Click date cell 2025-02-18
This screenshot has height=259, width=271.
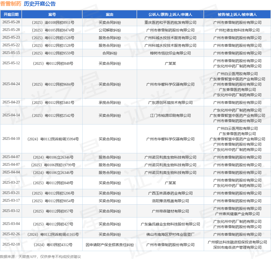point(11,244)
